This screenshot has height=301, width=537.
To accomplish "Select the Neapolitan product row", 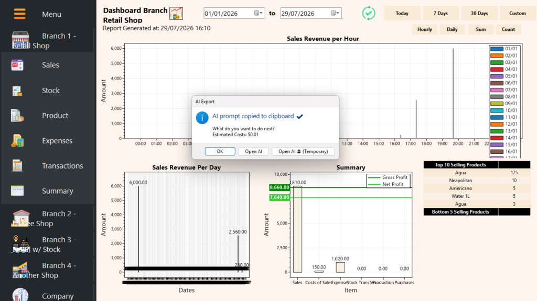I will (477, 181).
